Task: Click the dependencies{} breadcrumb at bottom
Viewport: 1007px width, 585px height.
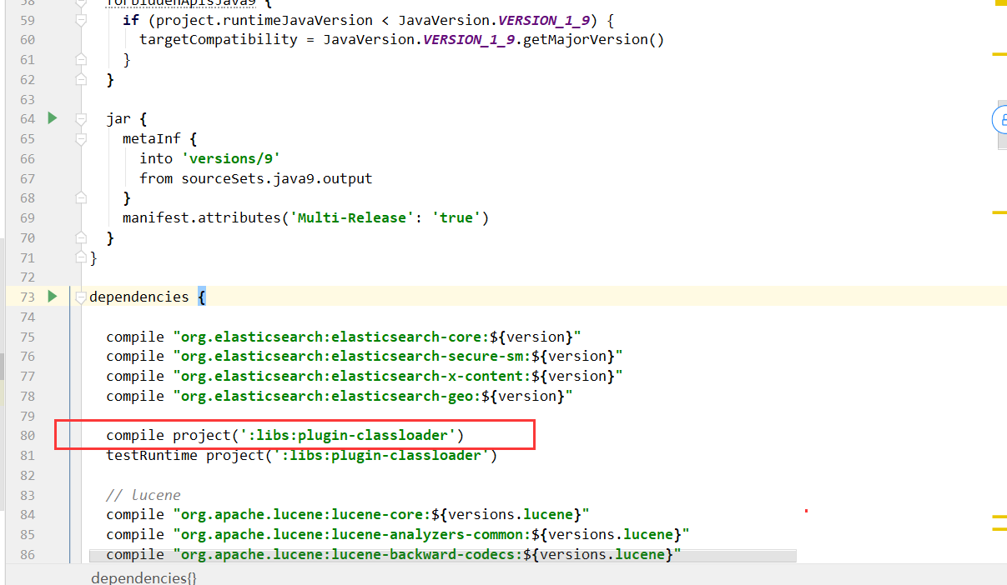Action: coord(143,577)
